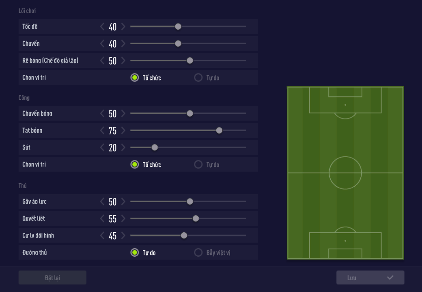Decrease Quyết liệt value with left arrow

tap(102, 219)
